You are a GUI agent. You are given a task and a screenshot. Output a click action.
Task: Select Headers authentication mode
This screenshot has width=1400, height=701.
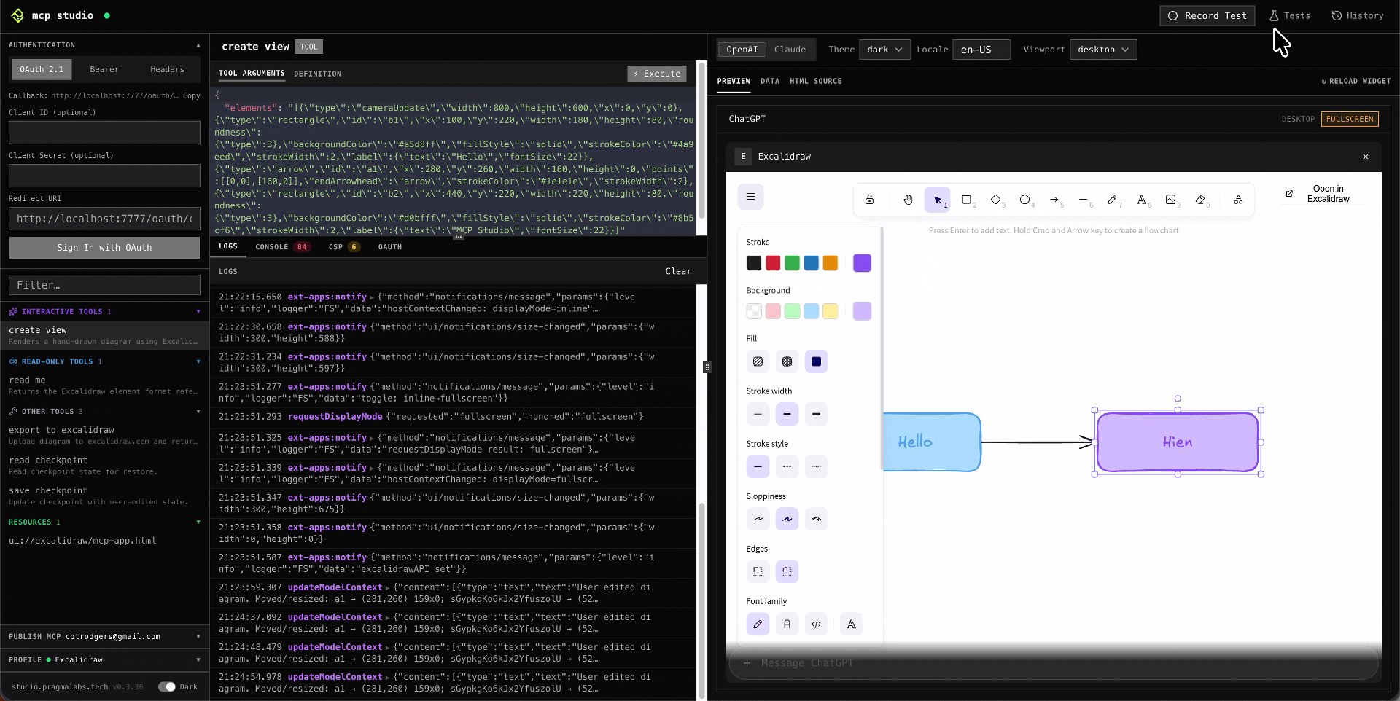pyautogui.click(x=167, y=69)
